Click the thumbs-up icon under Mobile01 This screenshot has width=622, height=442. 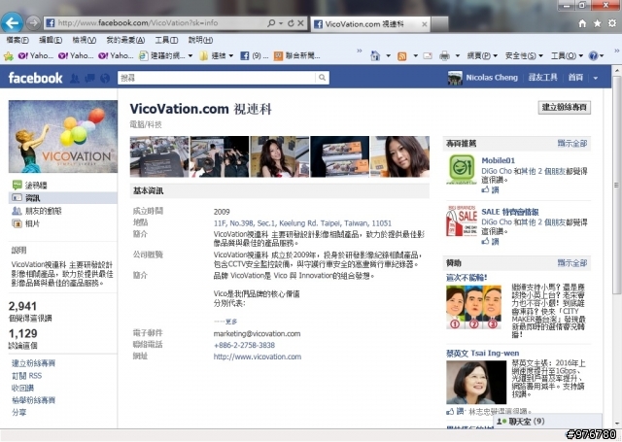485,189
